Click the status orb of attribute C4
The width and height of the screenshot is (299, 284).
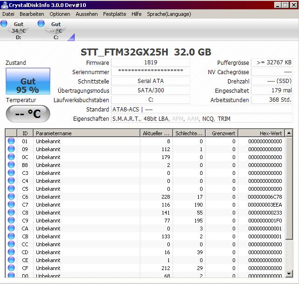(11, 180)
